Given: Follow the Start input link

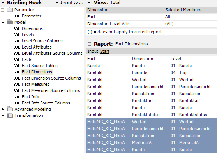Looking at the screenshot, I should 105,51.
